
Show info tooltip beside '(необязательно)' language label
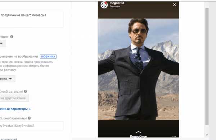point(25,91)
